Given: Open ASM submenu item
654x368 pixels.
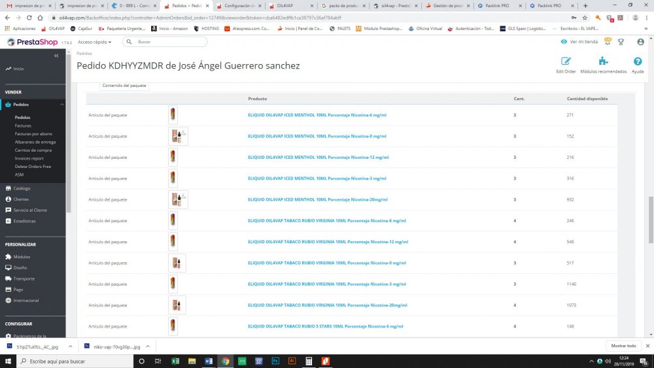Looking at the screenshot, I should [x=19, y=175].
